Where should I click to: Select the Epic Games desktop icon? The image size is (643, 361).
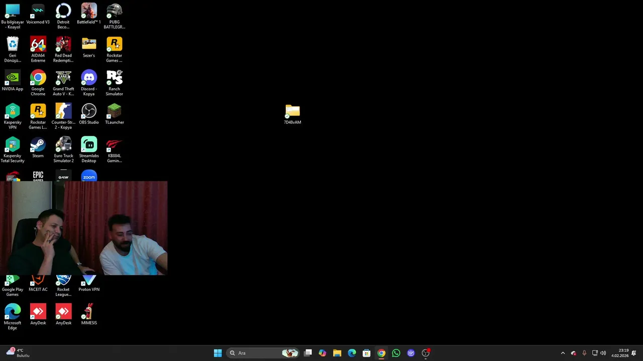[38, 176]
